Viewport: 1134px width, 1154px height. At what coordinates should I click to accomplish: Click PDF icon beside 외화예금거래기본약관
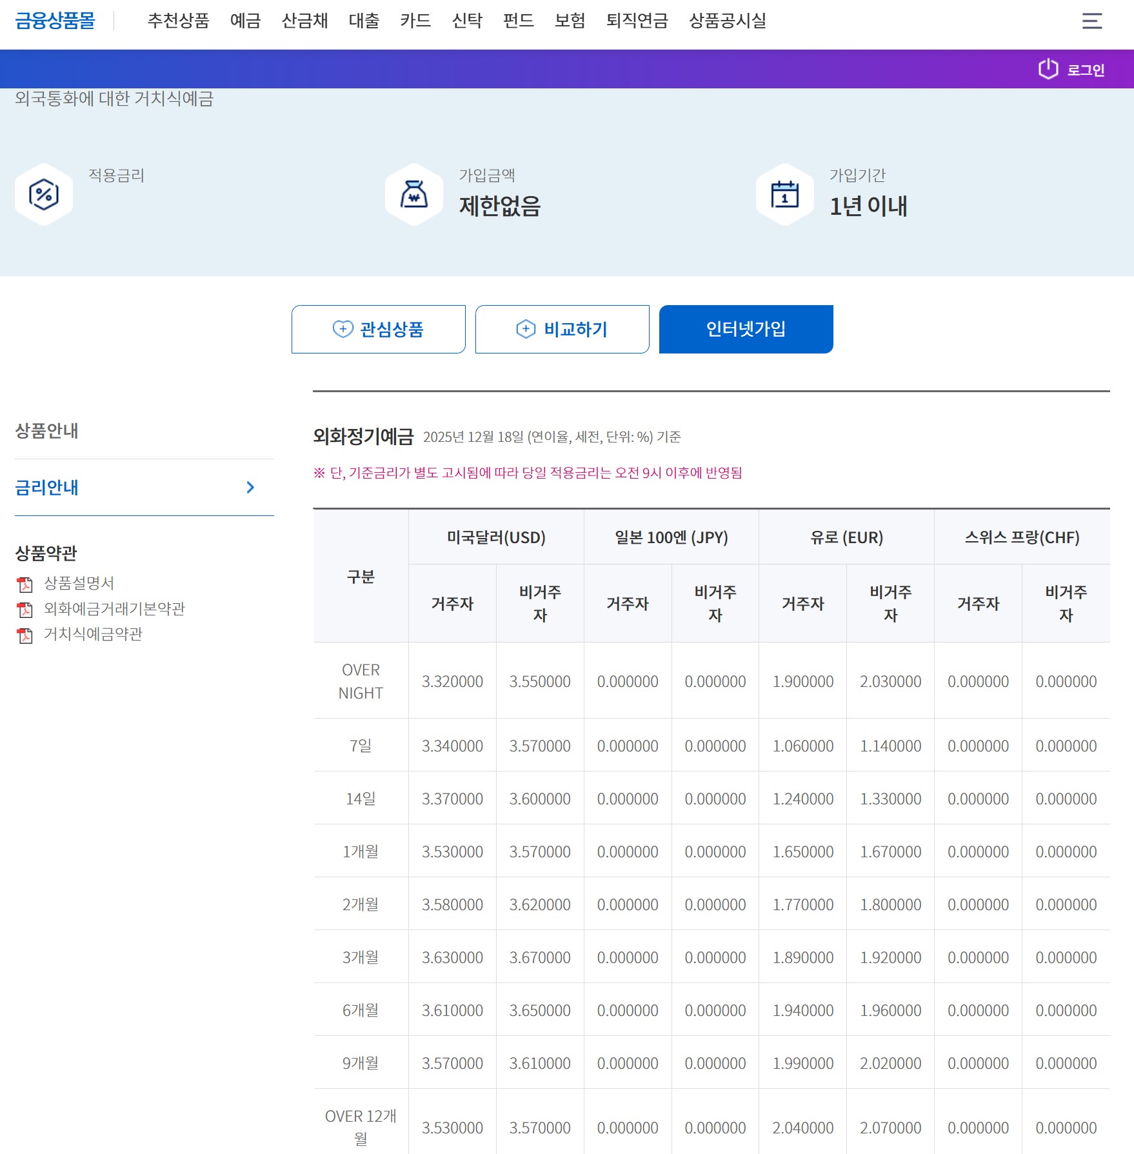[25, 610]
